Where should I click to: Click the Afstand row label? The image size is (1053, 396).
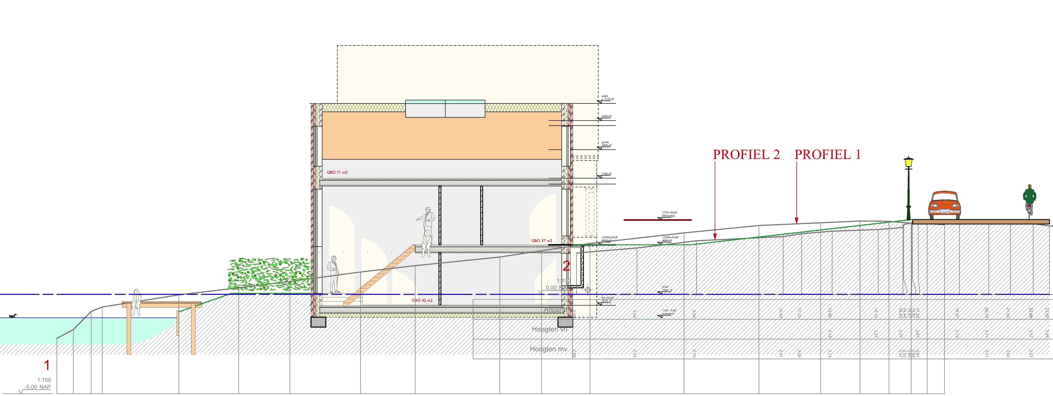555,309
